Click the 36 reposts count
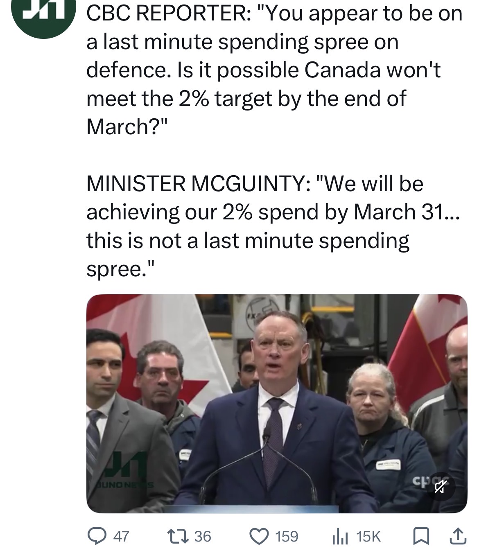 click(x=203, y=536)
